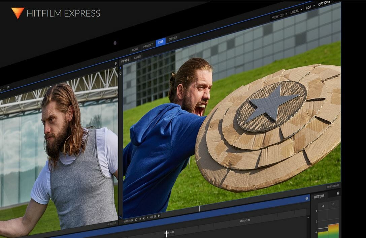Open help icon on the METERS panel
The height and width of the screenshot is (238, 366).
click(x=338, y=193)
